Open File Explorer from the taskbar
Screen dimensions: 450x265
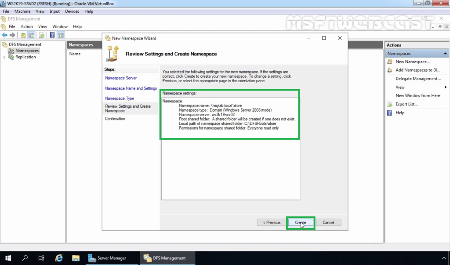click(76, 258)
